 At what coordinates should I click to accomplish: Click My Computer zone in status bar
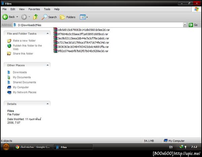tap(174, 141)
